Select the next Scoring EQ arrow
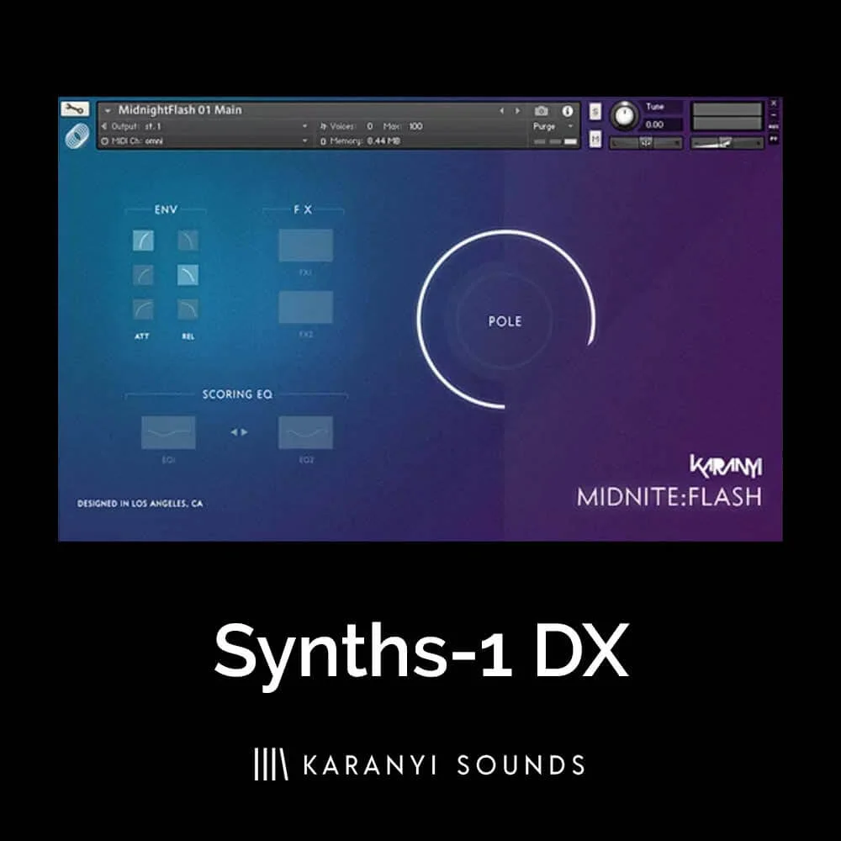 pyautogui.click(x=245, y=431)
